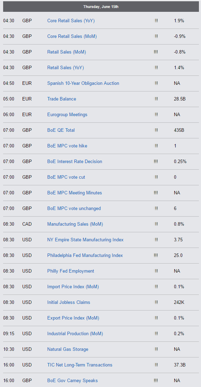Image resolution: width=201 pixels, height=387 pixels.
Task: Open BoE QE Total event
Action: [x=61, y=130]
